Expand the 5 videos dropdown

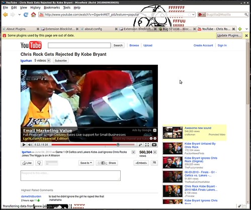pyautogui.click(x=49, y=60)
